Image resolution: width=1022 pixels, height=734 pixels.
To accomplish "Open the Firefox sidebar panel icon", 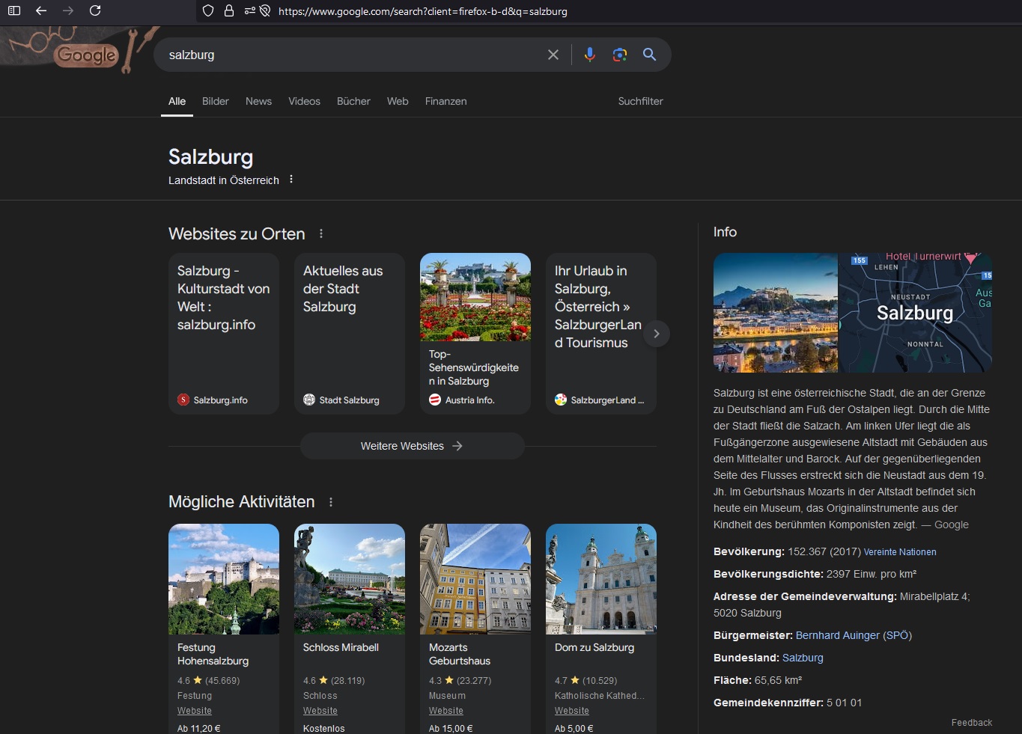I will click(x=14, y=10).
